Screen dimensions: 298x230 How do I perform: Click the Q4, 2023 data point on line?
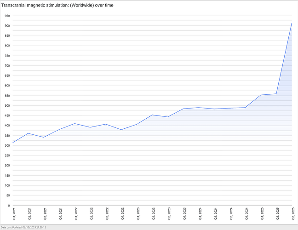183,109
